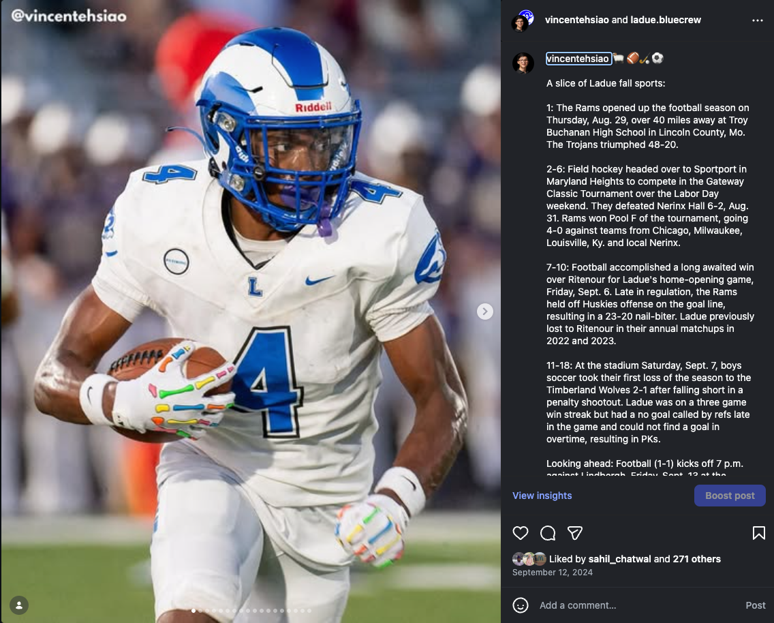Jump to first carousel dot indicator
This screenshot has width=774, height=623.
click(193, 611)
